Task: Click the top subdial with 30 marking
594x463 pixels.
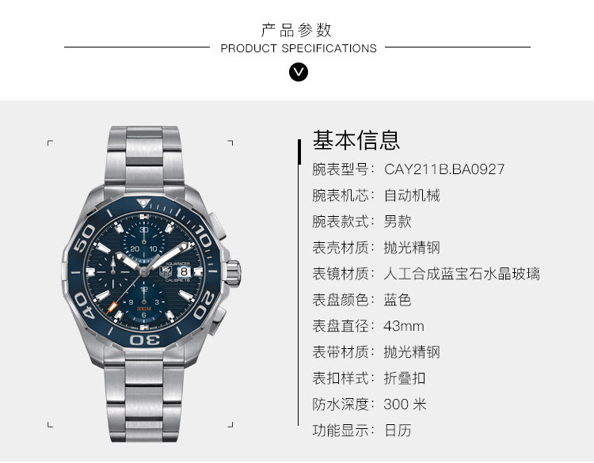Action: tap(144, 241)
